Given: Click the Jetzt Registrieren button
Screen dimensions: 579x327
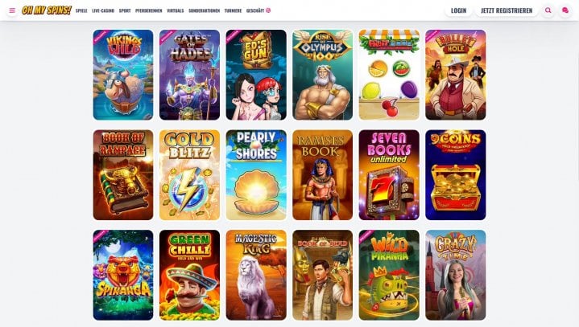Looking at the screenshot, I should 507,10.
